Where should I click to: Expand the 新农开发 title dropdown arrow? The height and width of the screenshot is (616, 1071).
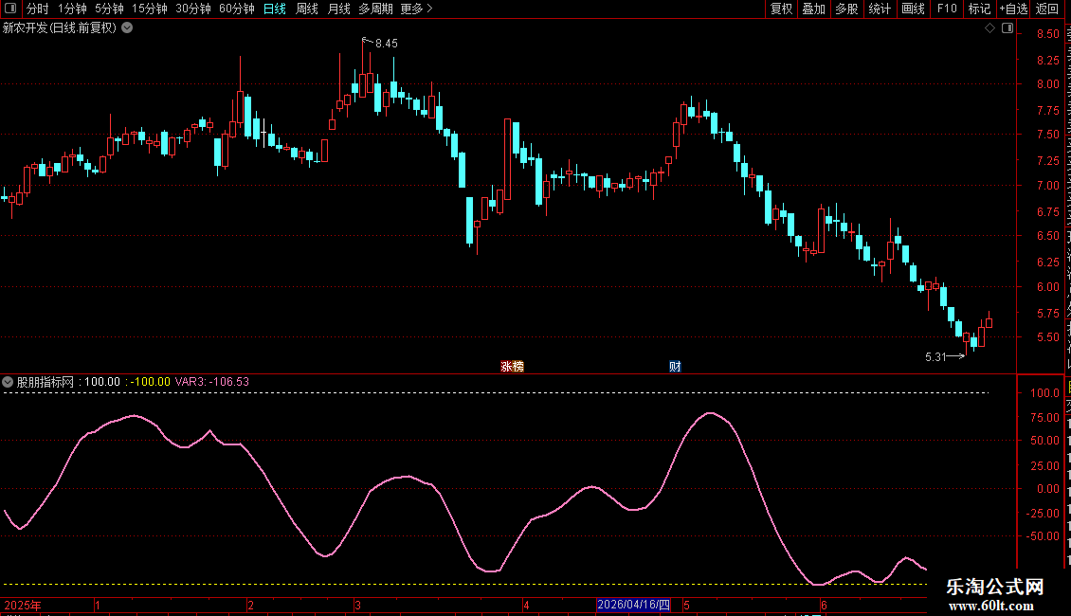(x=127, y=28)
